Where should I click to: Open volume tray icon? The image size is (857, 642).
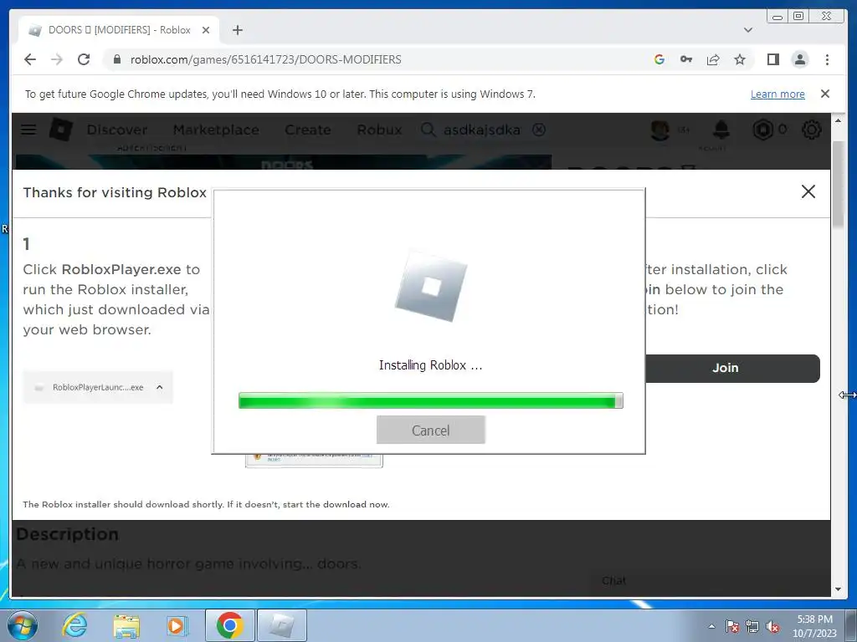coord(772,626)
